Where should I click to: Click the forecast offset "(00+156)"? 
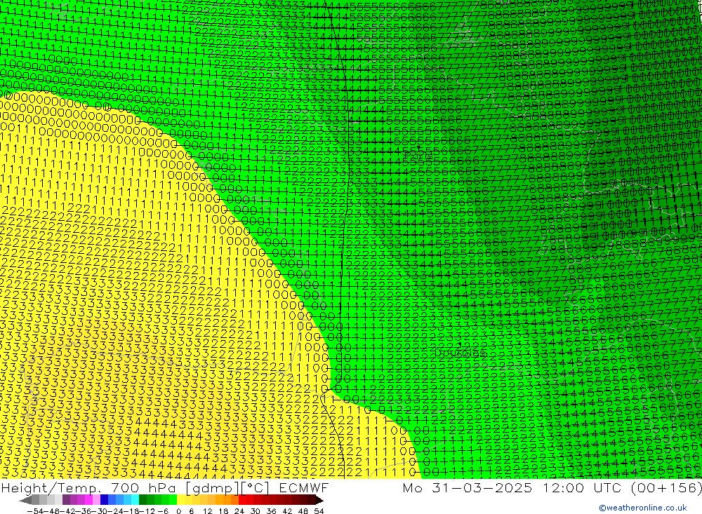tap(666, 488)
